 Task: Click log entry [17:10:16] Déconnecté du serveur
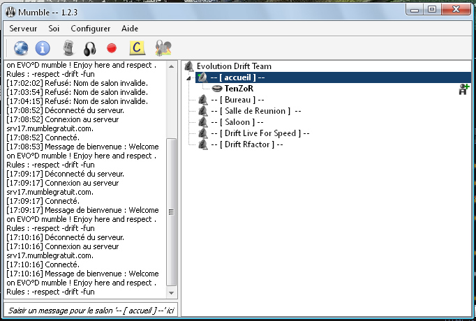click(66, 237)
